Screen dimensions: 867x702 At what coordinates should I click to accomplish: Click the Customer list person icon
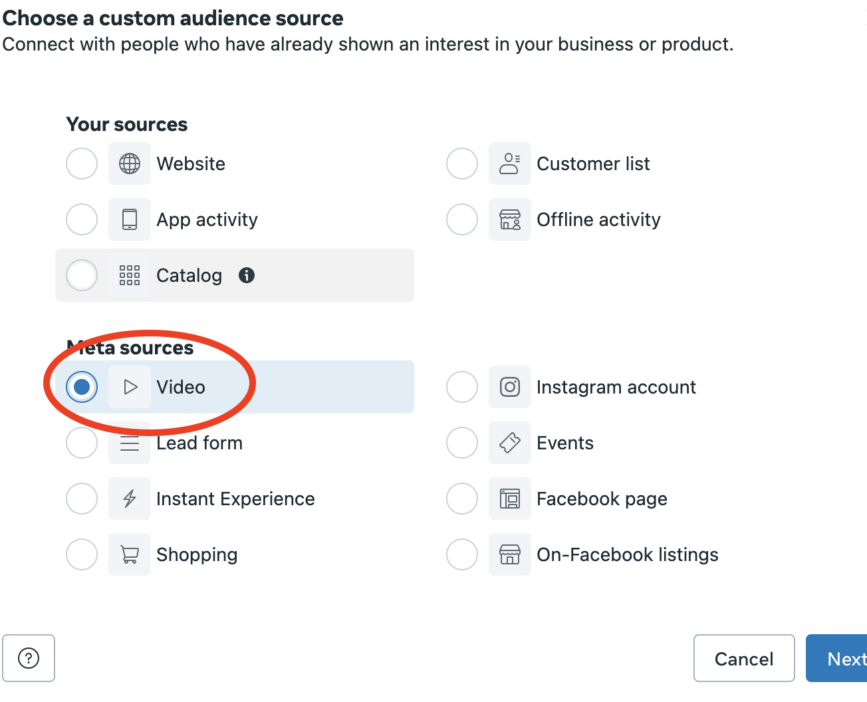[509, 164]
